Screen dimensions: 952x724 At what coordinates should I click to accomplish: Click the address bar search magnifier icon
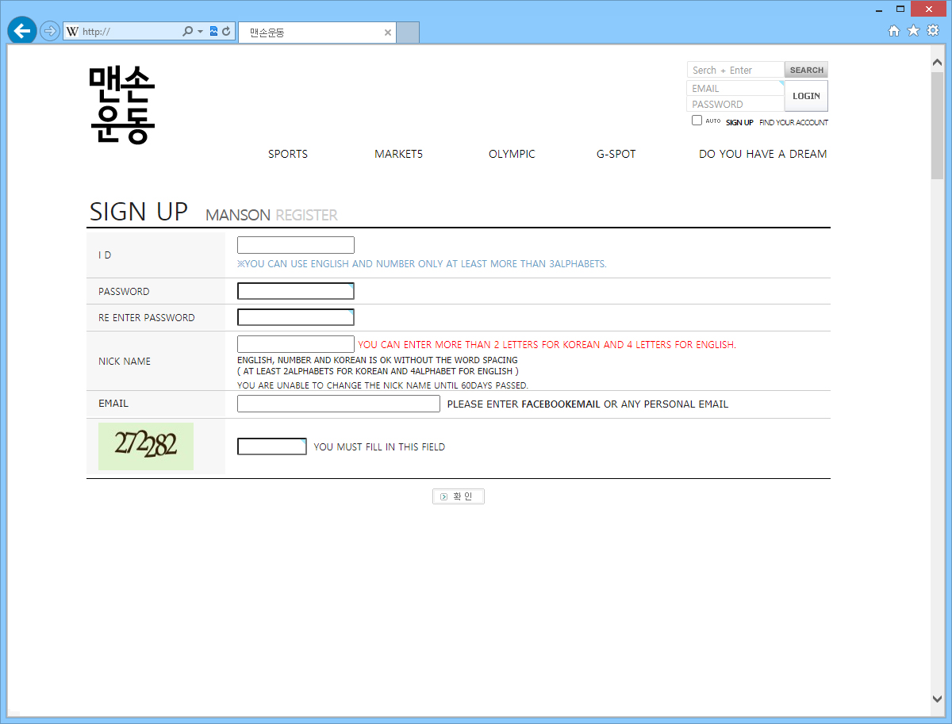(187, 32)
